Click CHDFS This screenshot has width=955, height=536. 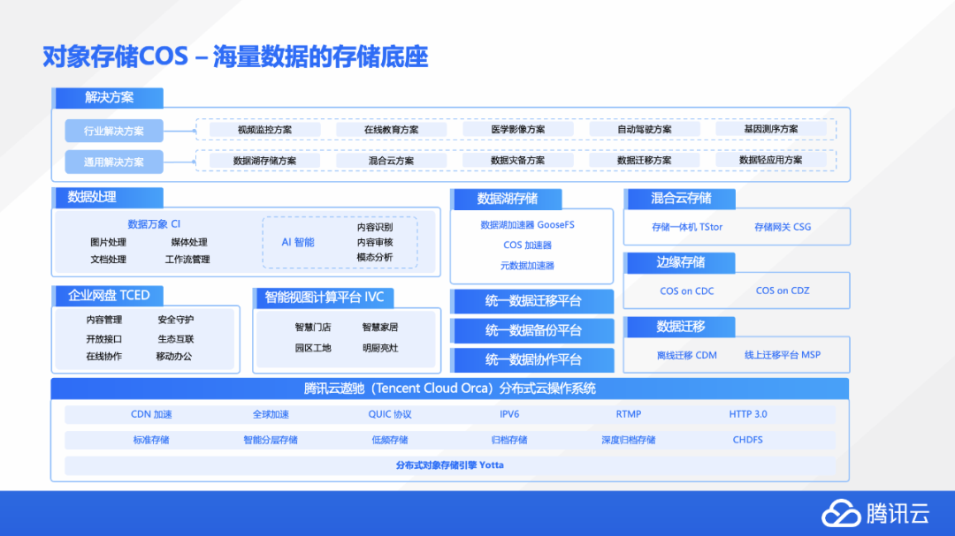point(748,440)
